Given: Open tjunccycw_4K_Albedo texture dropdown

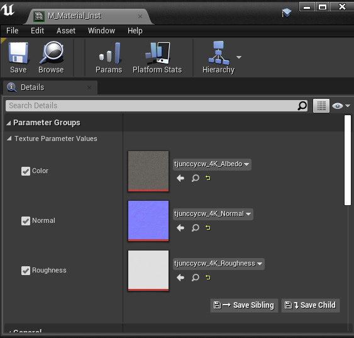Looking at the screenshot, I should pyautogui.click(x=212, y=164).
